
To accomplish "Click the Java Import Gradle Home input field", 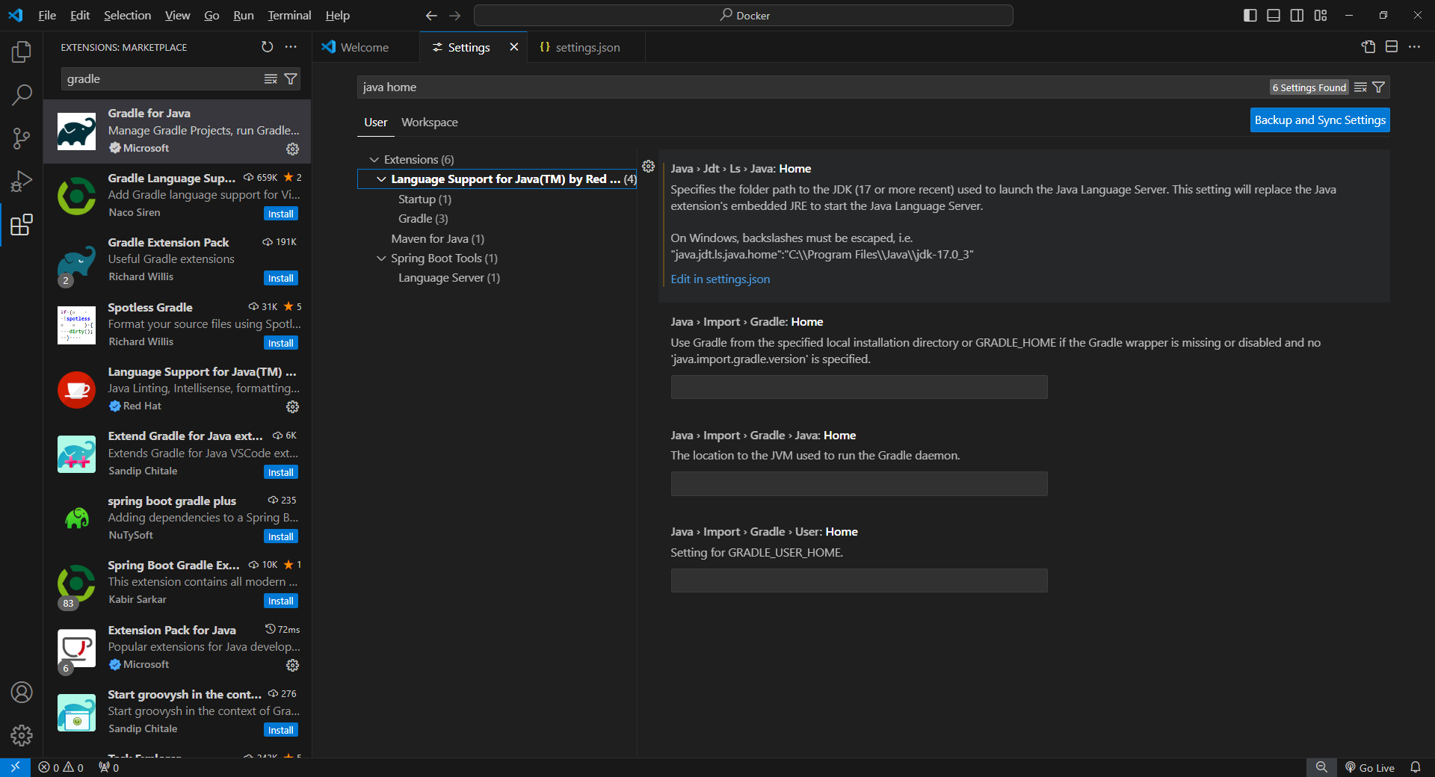I will coord(858,387).
